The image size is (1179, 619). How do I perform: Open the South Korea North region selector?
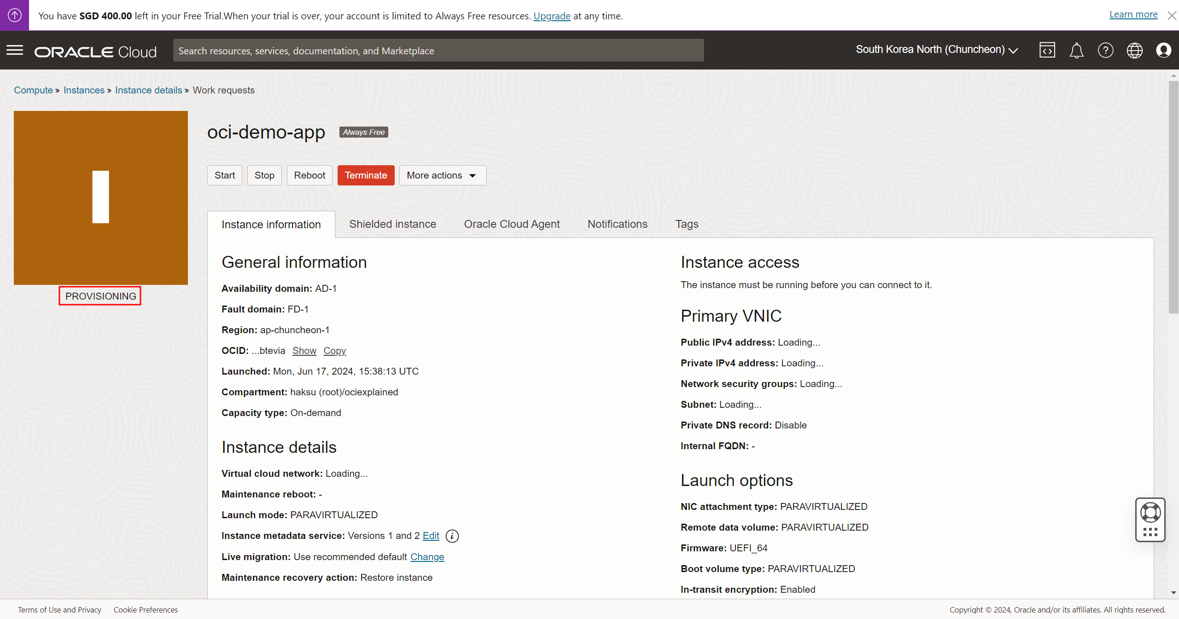coord(936,50)
